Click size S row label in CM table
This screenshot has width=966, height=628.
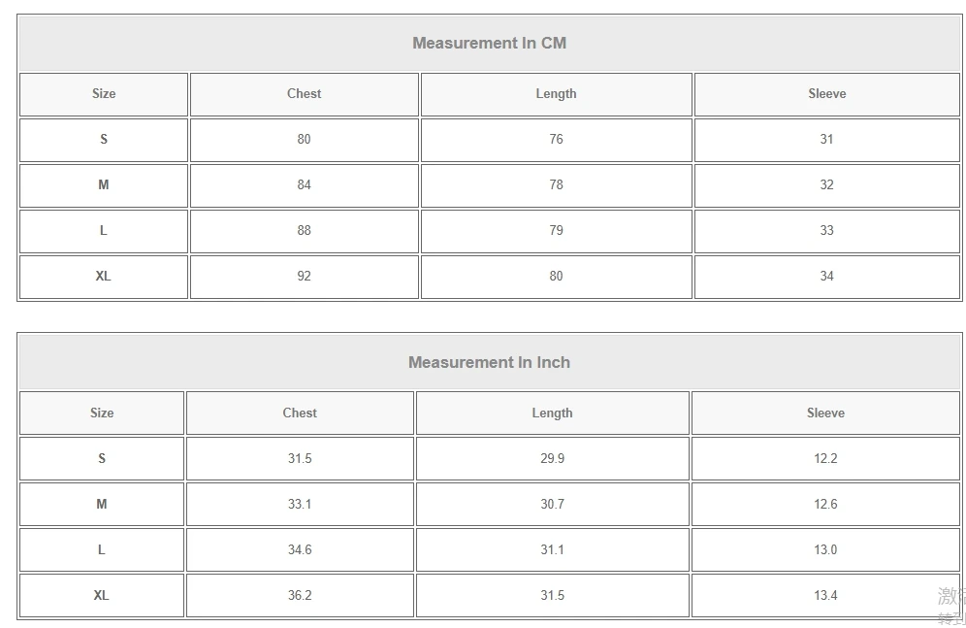point(104,139)
